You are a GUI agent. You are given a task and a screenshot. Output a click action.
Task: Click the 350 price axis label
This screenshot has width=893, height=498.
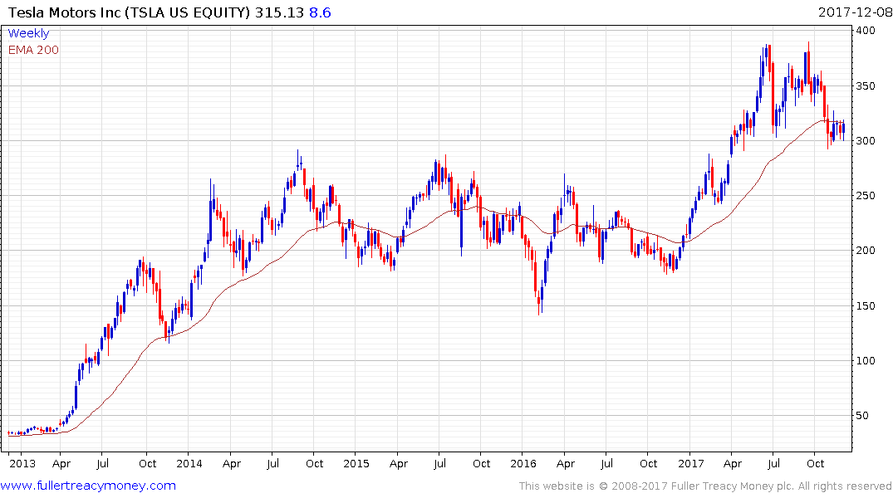tap(866, 86)
